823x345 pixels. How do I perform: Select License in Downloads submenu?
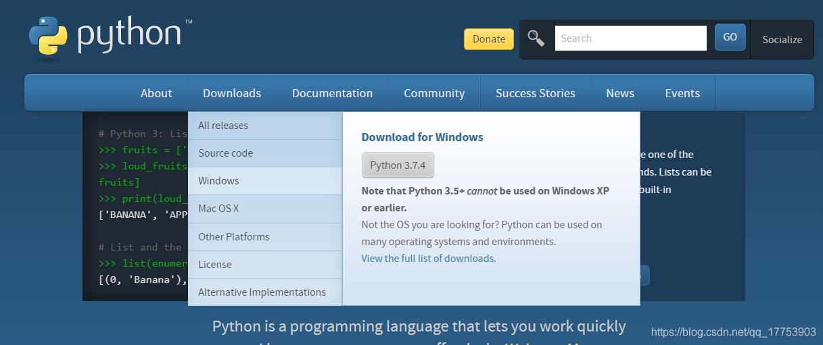[x=265, y=265]
